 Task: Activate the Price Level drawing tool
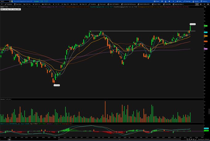[102, 4]
